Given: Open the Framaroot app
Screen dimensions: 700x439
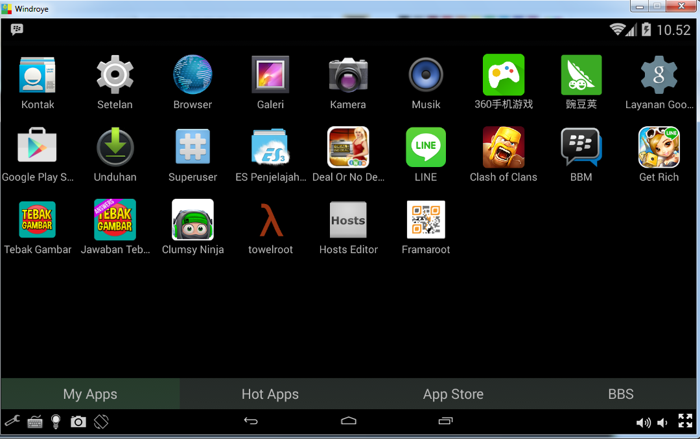Looking at the screenshot, I should 426,219.
